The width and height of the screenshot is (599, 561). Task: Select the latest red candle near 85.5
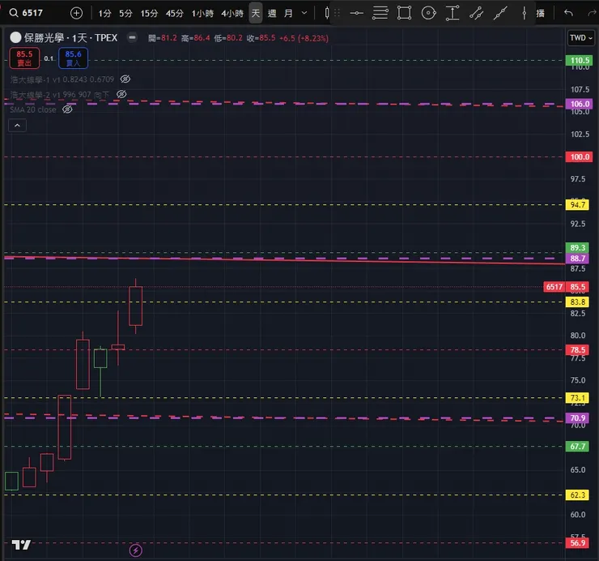(136, 306)
